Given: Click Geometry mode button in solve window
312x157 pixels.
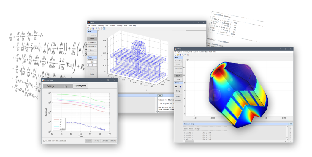Looking at the screenshot, I should [x=178, y=61].
